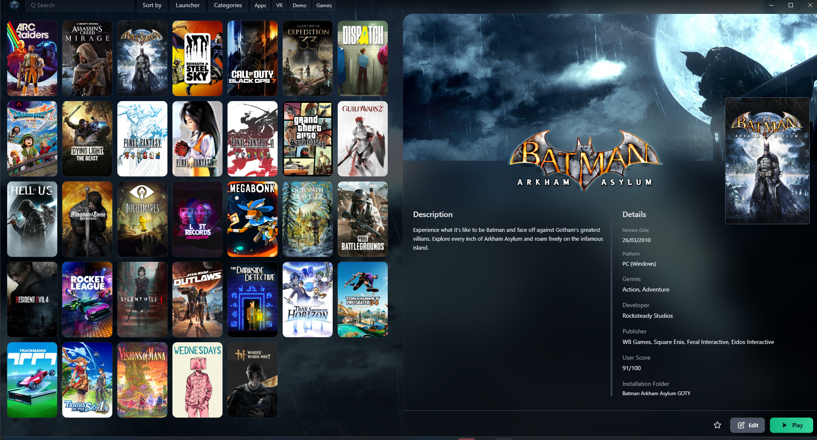Screen dimensions: 817x440
Task: Open the Edit dialog for the selected game
Action: pos(747,425)
